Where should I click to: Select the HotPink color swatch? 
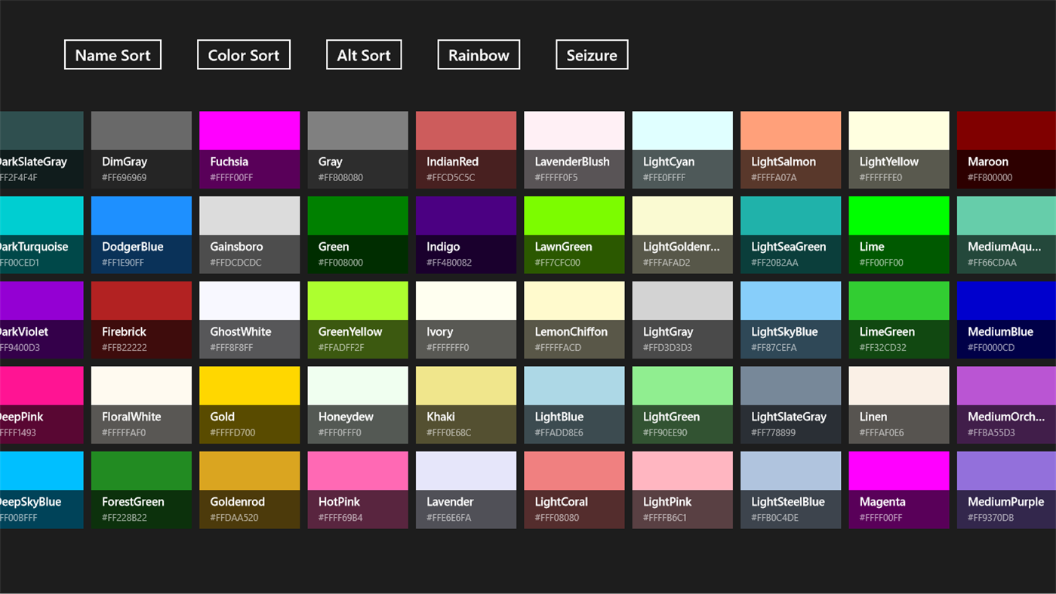coord(358,489)
